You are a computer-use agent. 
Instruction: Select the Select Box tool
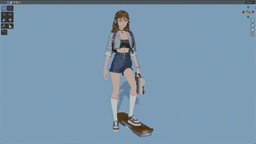click(x=4, y=8)
